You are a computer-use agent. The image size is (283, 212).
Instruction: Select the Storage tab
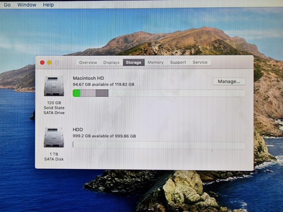[x=133, y=62]
